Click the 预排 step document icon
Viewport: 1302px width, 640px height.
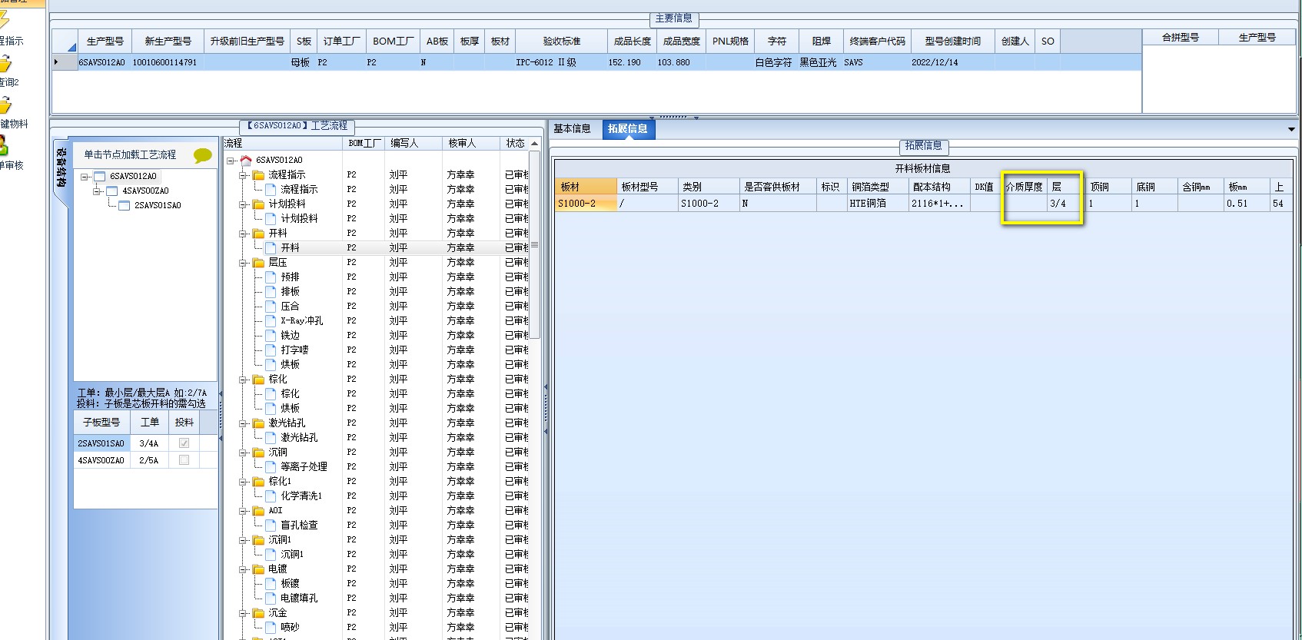coord(271,277)
